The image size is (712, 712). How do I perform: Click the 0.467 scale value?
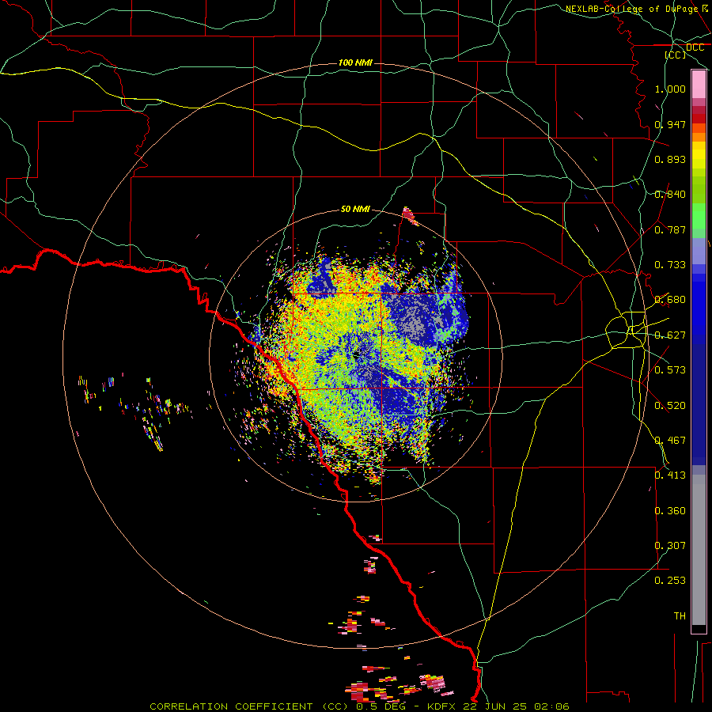point(670,441)
